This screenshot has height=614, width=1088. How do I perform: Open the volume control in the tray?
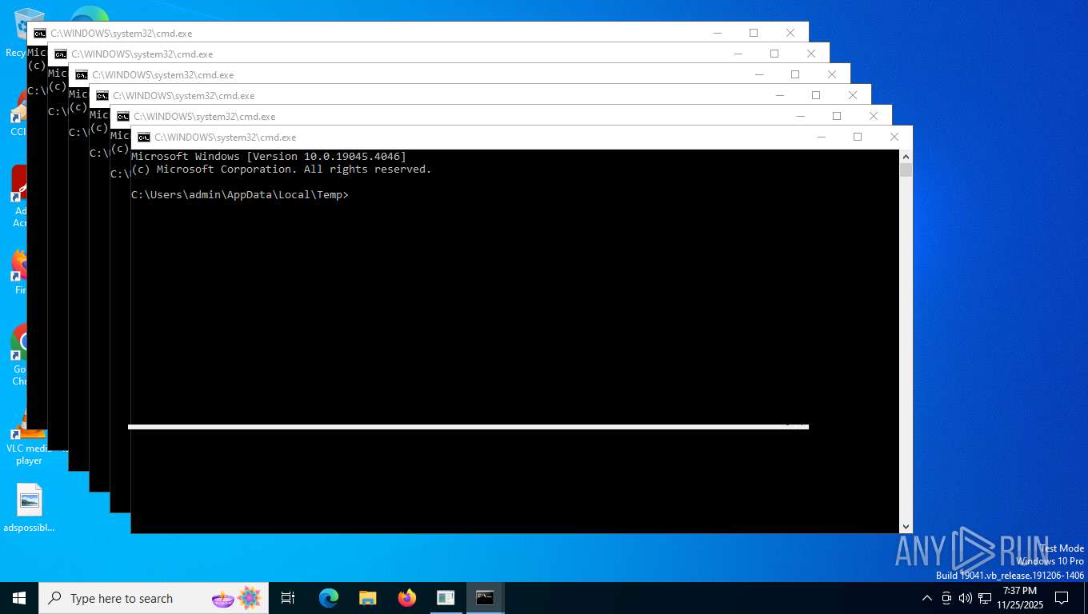click(x=966, y=598)
